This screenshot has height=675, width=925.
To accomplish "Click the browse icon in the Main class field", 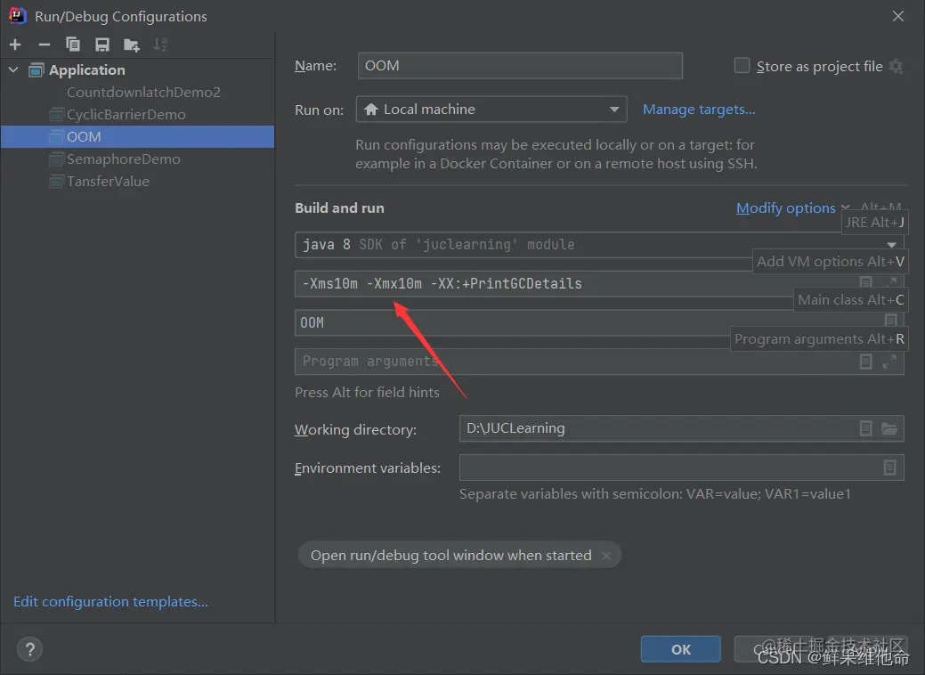I will click(x=889, y=321).
